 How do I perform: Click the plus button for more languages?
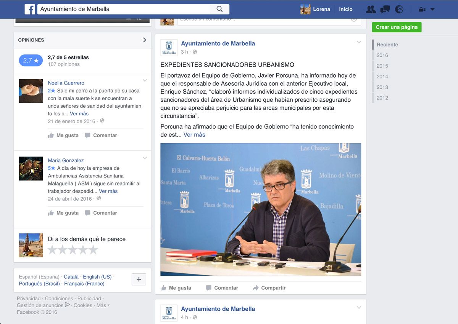[139, 279]
